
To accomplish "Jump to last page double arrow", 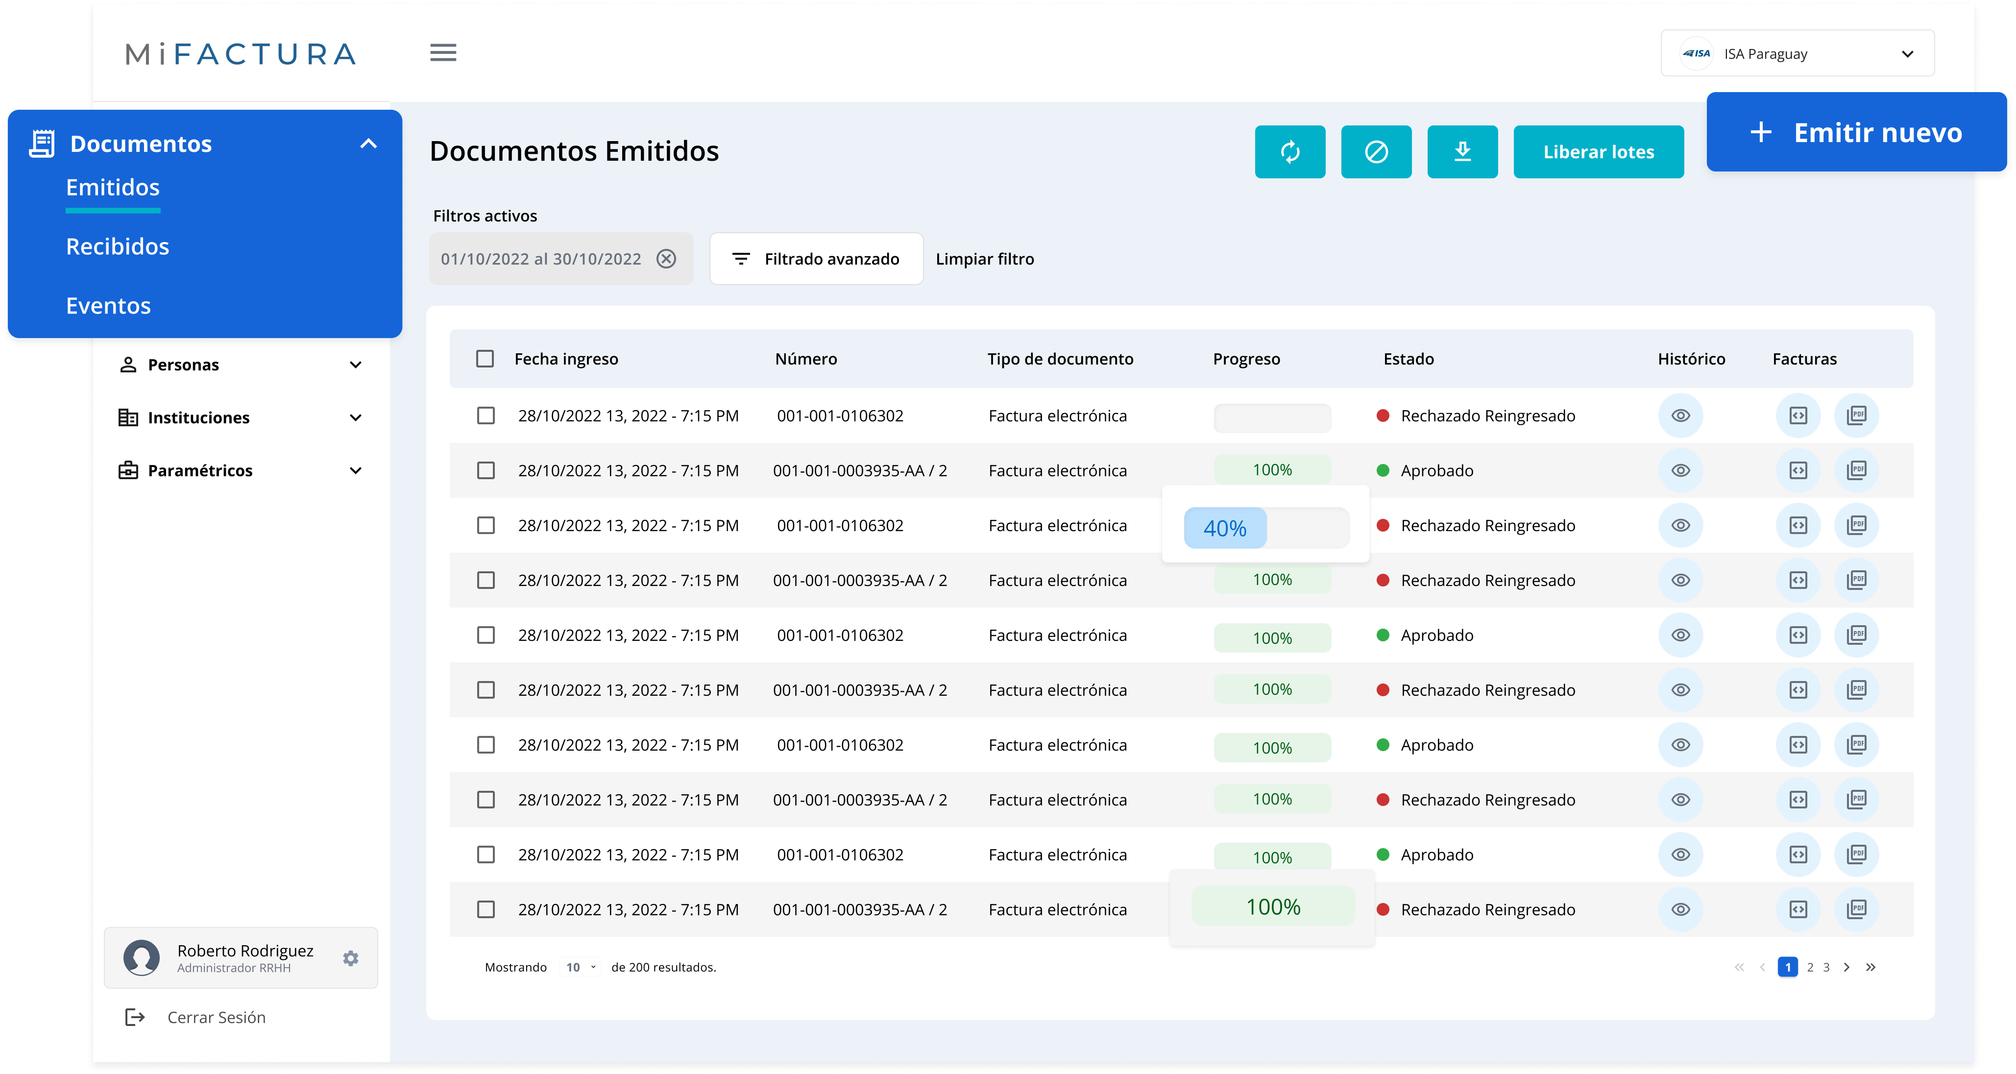I will [1870, 967].
